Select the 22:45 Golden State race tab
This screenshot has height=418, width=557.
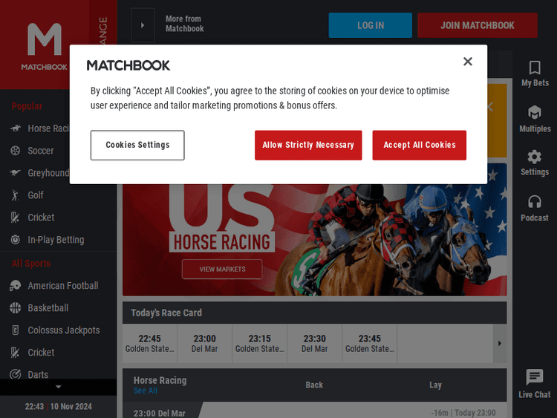pos(150,343)
